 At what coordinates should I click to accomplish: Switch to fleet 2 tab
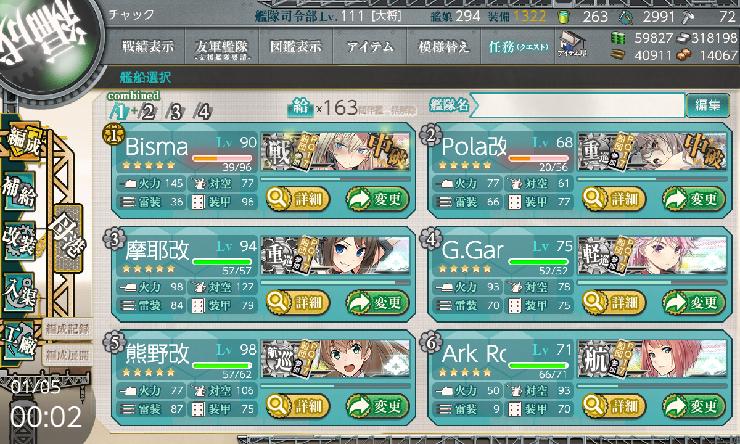point(148,112)
